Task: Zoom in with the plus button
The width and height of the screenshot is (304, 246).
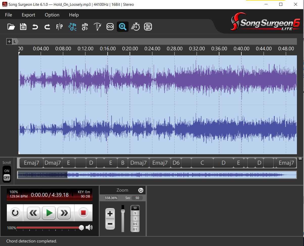Action: [x=110, y=214]
